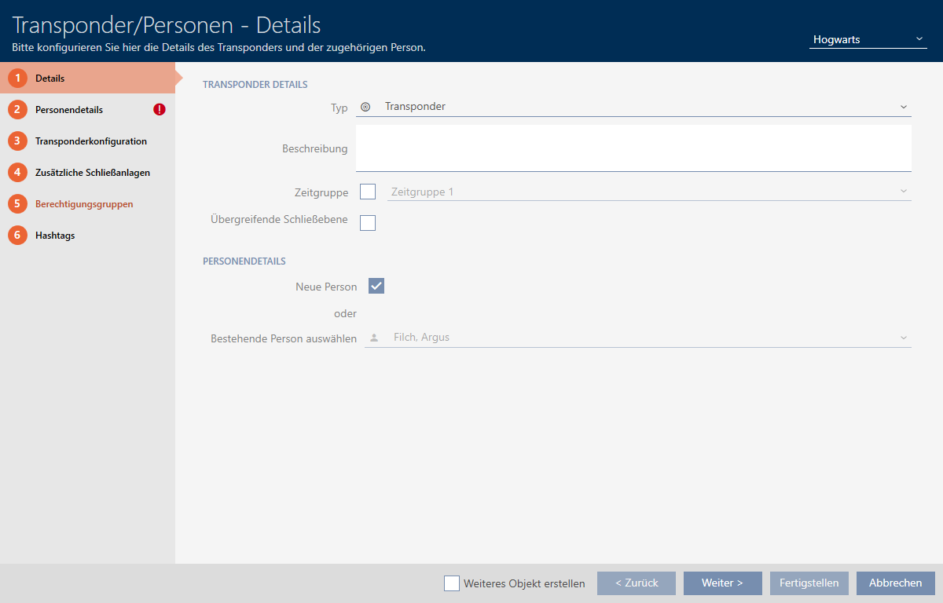Screen dimensions: 943x603
Task: Toggle the Weiteres Objekt erstellen checkbox
Action: coord(452,583)
